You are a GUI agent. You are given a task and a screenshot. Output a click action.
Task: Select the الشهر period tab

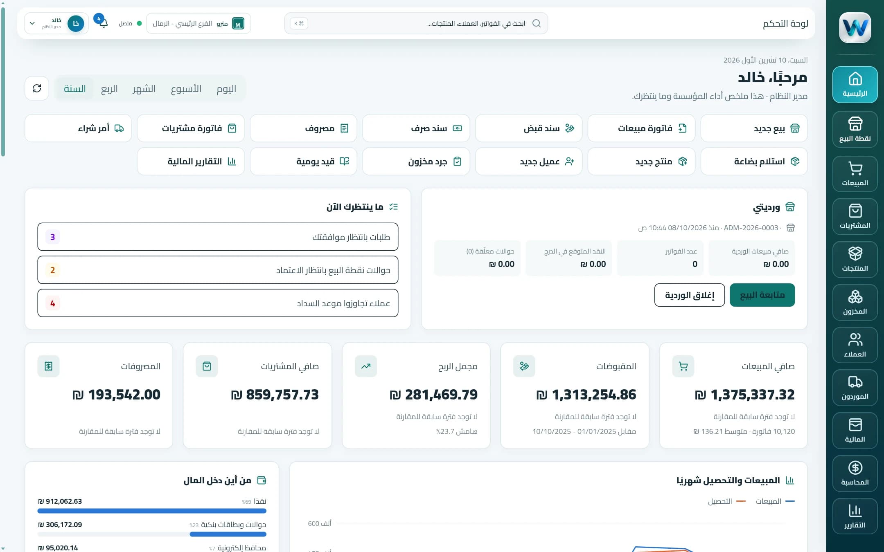(x=144, y=89)
